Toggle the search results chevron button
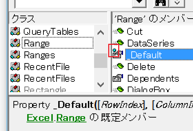This screenshot has height=131, width=193. click(x=177, y=3)
